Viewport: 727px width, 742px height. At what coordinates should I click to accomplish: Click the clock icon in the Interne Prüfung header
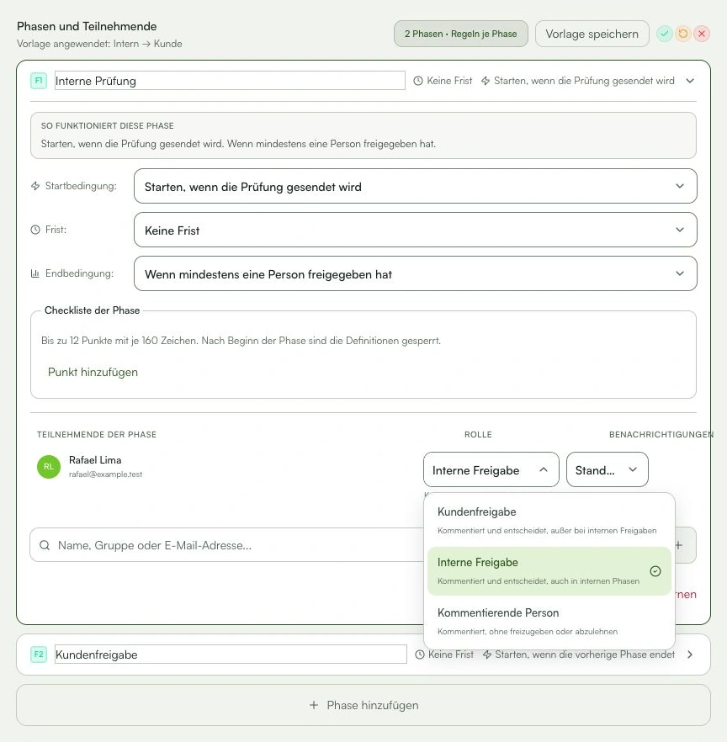pos(418,81)
